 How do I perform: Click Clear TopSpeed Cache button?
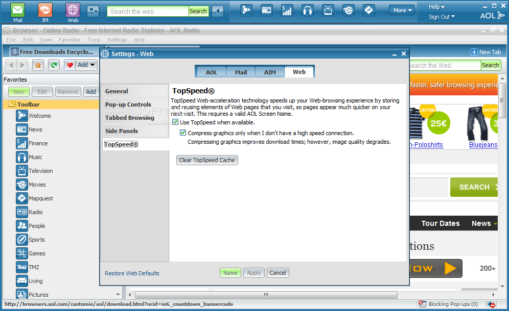[x=207, y=160]
